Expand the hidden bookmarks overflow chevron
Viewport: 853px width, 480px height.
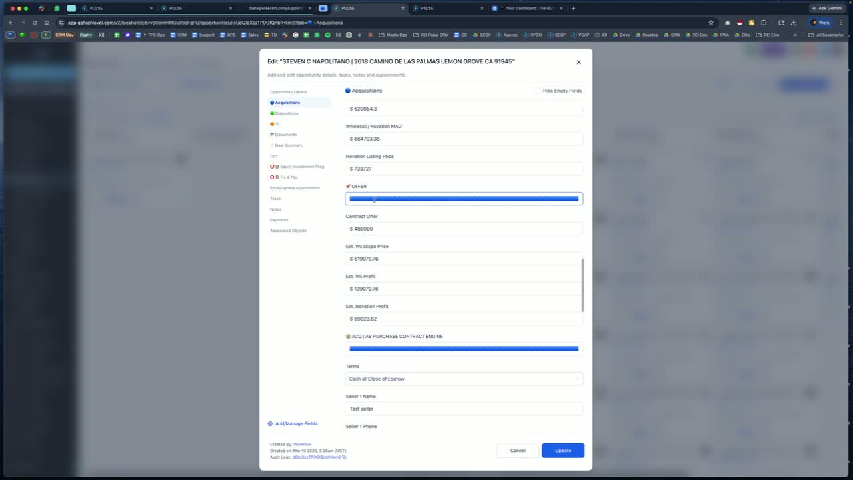pos(795,35)
